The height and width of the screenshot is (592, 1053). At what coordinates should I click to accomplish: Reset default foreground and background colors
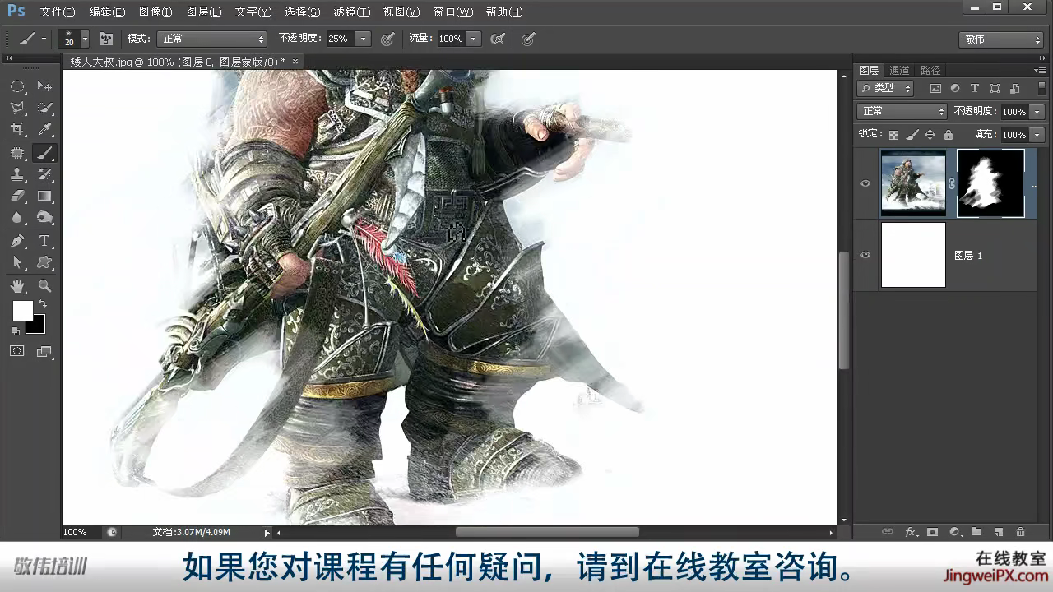(x=15, y=331)
